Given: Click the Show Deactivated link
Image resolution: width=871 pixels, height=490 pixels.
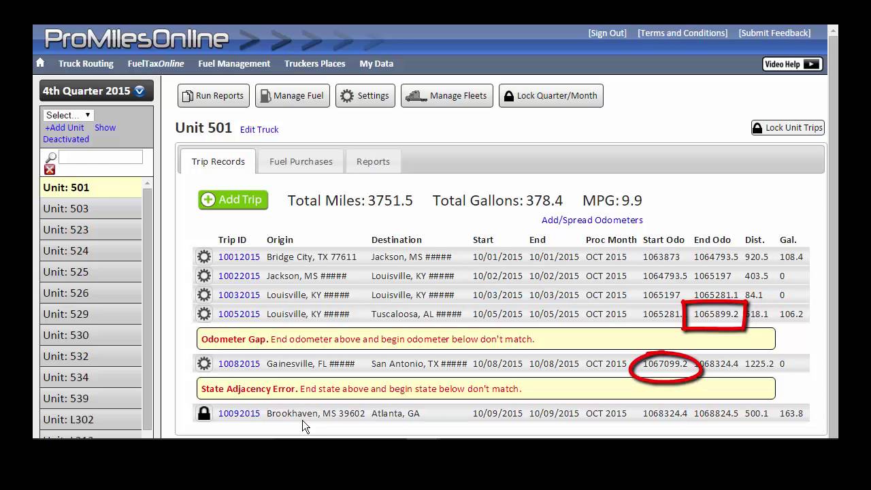Looking at the screenshot, I should [80, 133].
